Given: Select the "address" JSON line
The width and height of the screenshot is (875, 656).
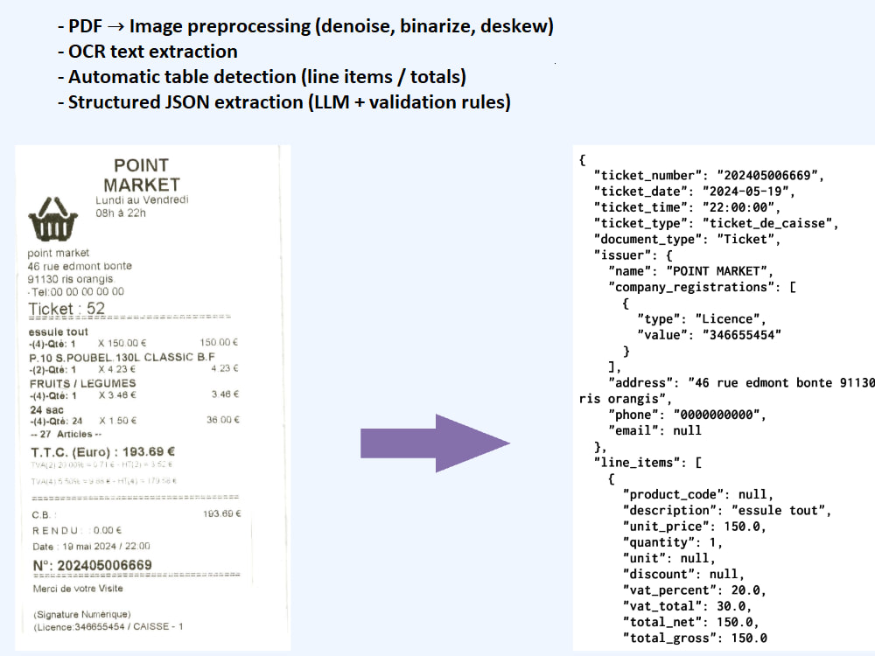Looking at the screenshot, I should click(x=727, y=390).
